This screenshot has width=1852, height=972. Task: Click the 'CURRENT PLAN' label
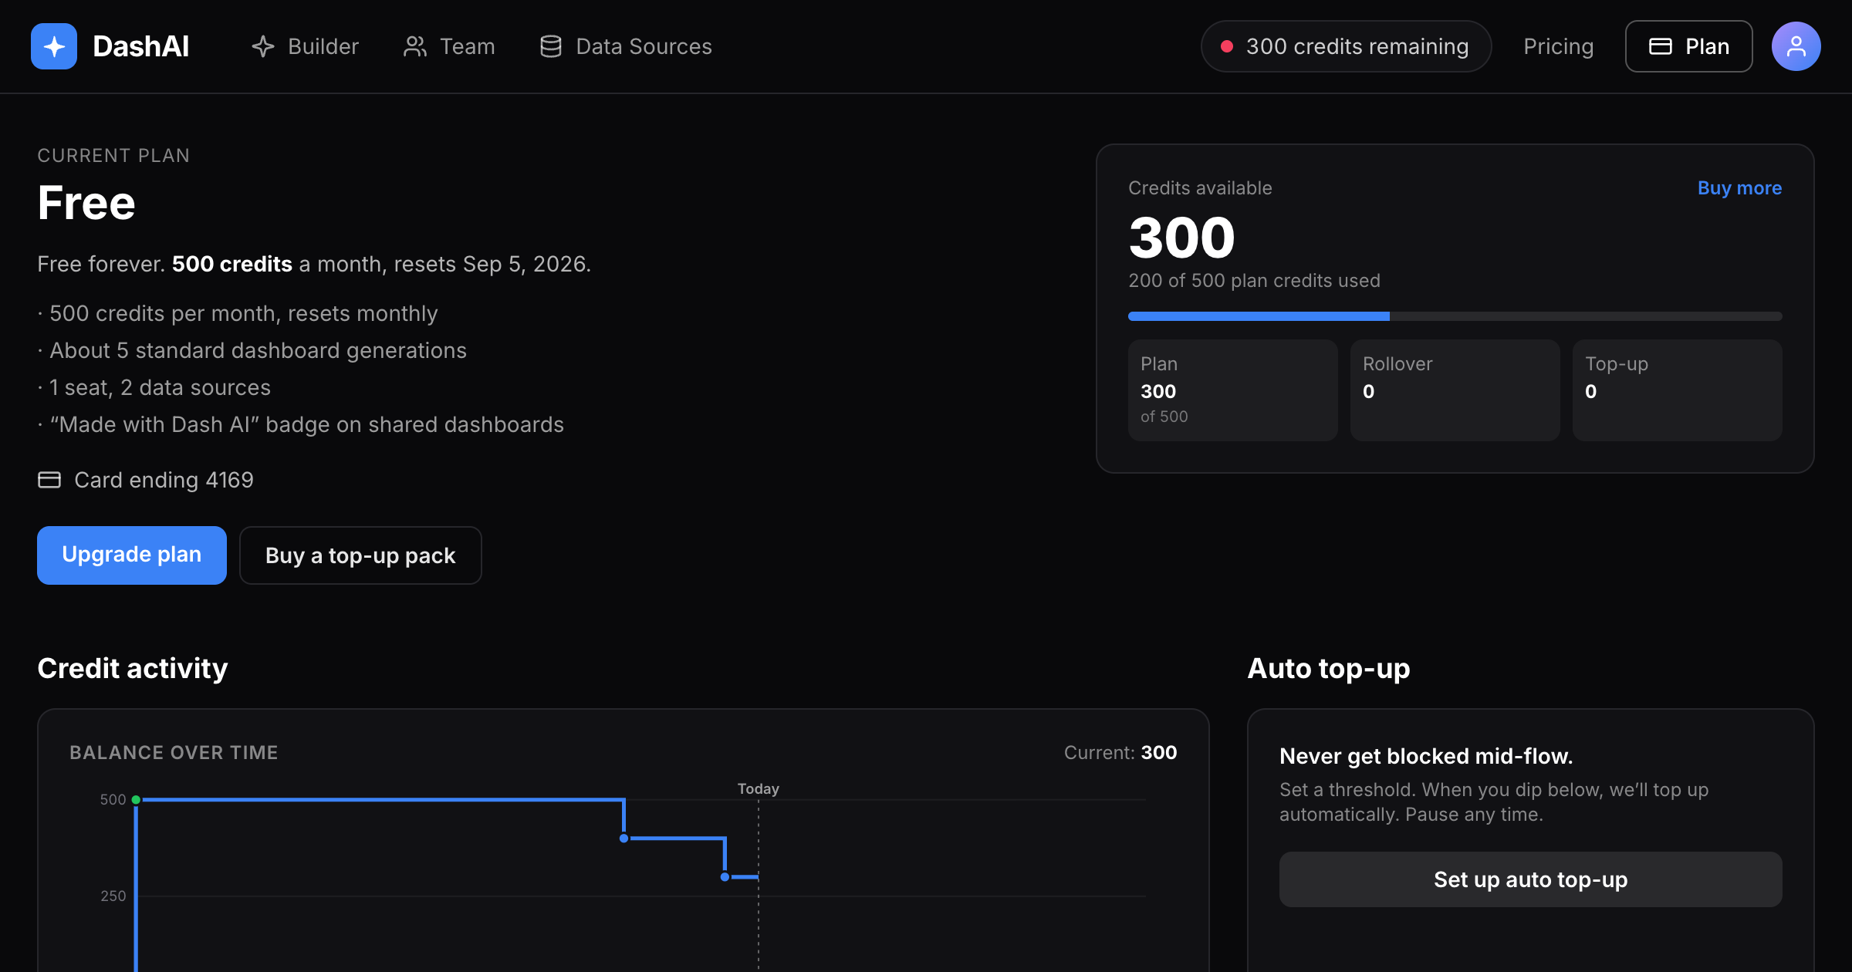pyautogui.click(x=113, y=156)
